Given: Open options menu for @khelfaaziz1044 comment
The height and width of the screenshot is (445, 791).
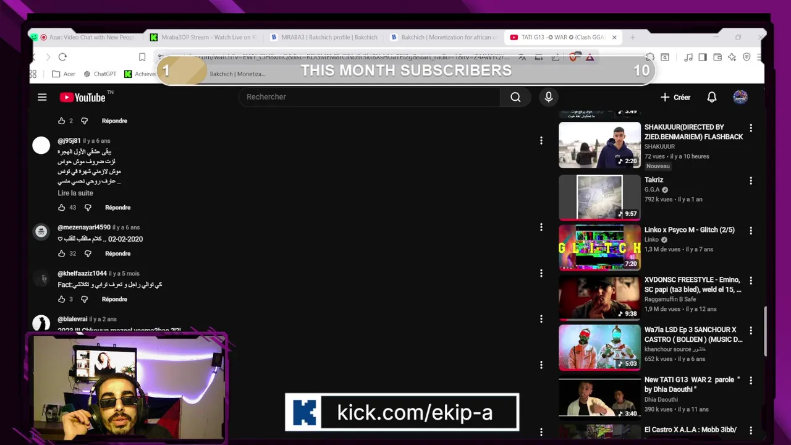Looking at the screenshot, I should tap(541, 273).
